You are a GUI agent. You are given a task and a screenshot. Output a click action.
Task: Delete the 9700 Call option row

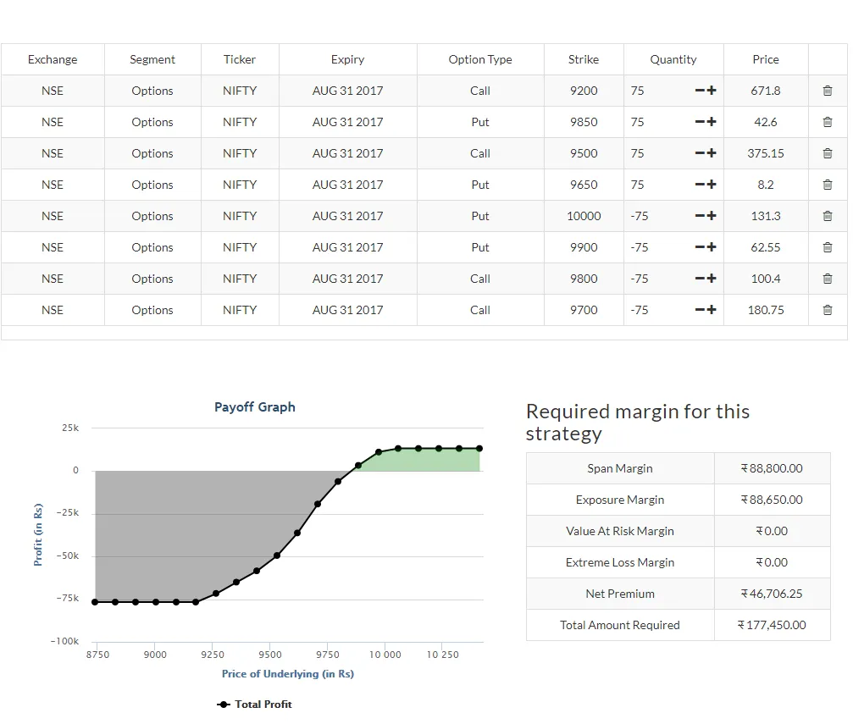(x=828, y=310)
